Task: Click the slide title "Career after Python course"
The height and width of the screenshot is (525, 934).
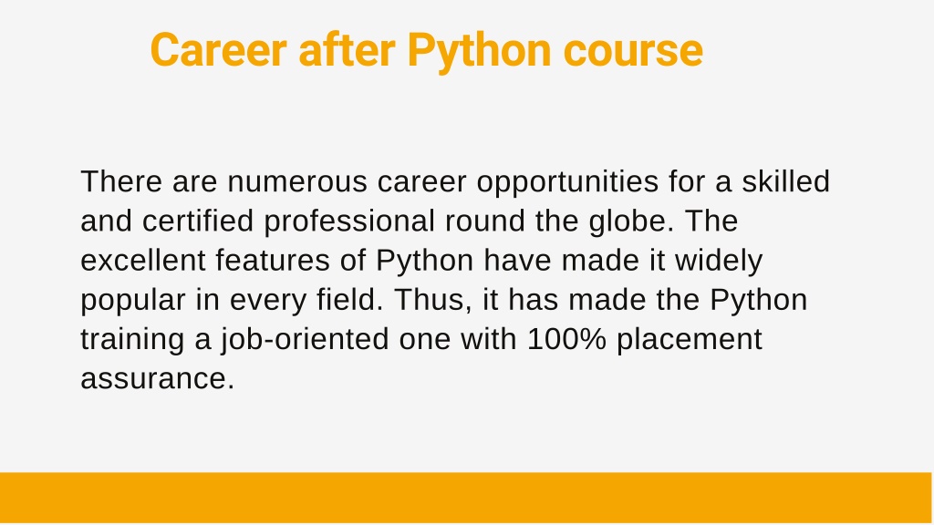Action: (427, 51)
